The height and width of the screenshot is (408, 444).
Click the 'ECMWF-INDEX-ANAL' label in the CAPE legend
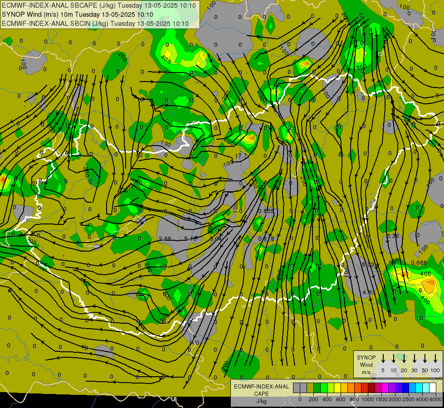coord(261,387)
